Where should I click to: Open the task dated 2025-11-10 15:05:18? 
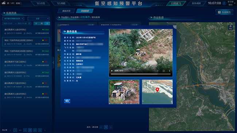(x=26, y=64)
